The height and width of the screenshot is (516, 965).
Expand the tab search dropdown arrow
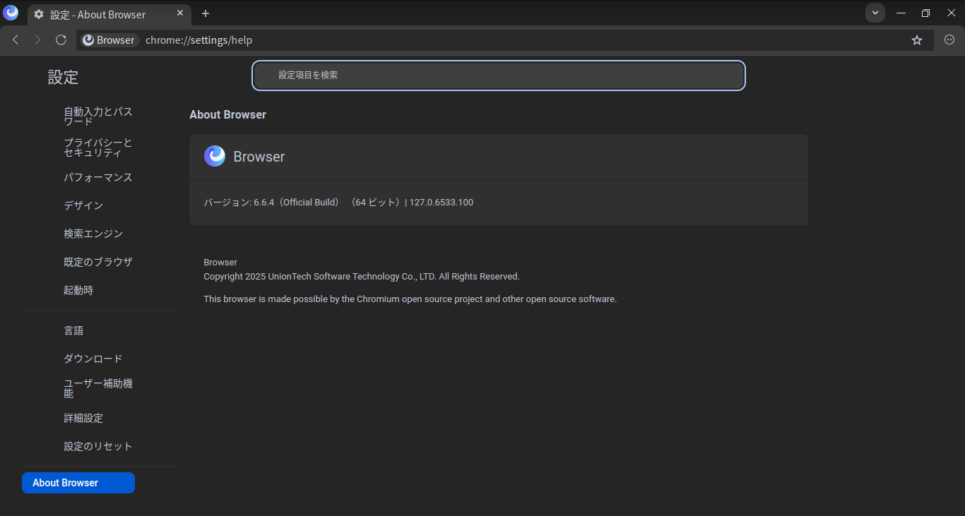coord(875,13)
